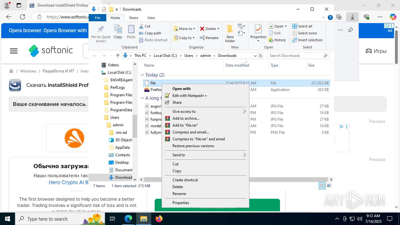Viewport: 400px width, 225px height.
Task: Expand the address bar history dropdown
Action: 255,56
